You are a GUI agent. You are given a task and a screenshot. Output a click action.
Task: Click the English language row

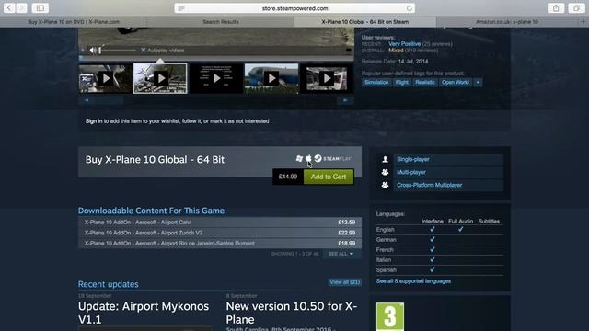tap(440, 229)
